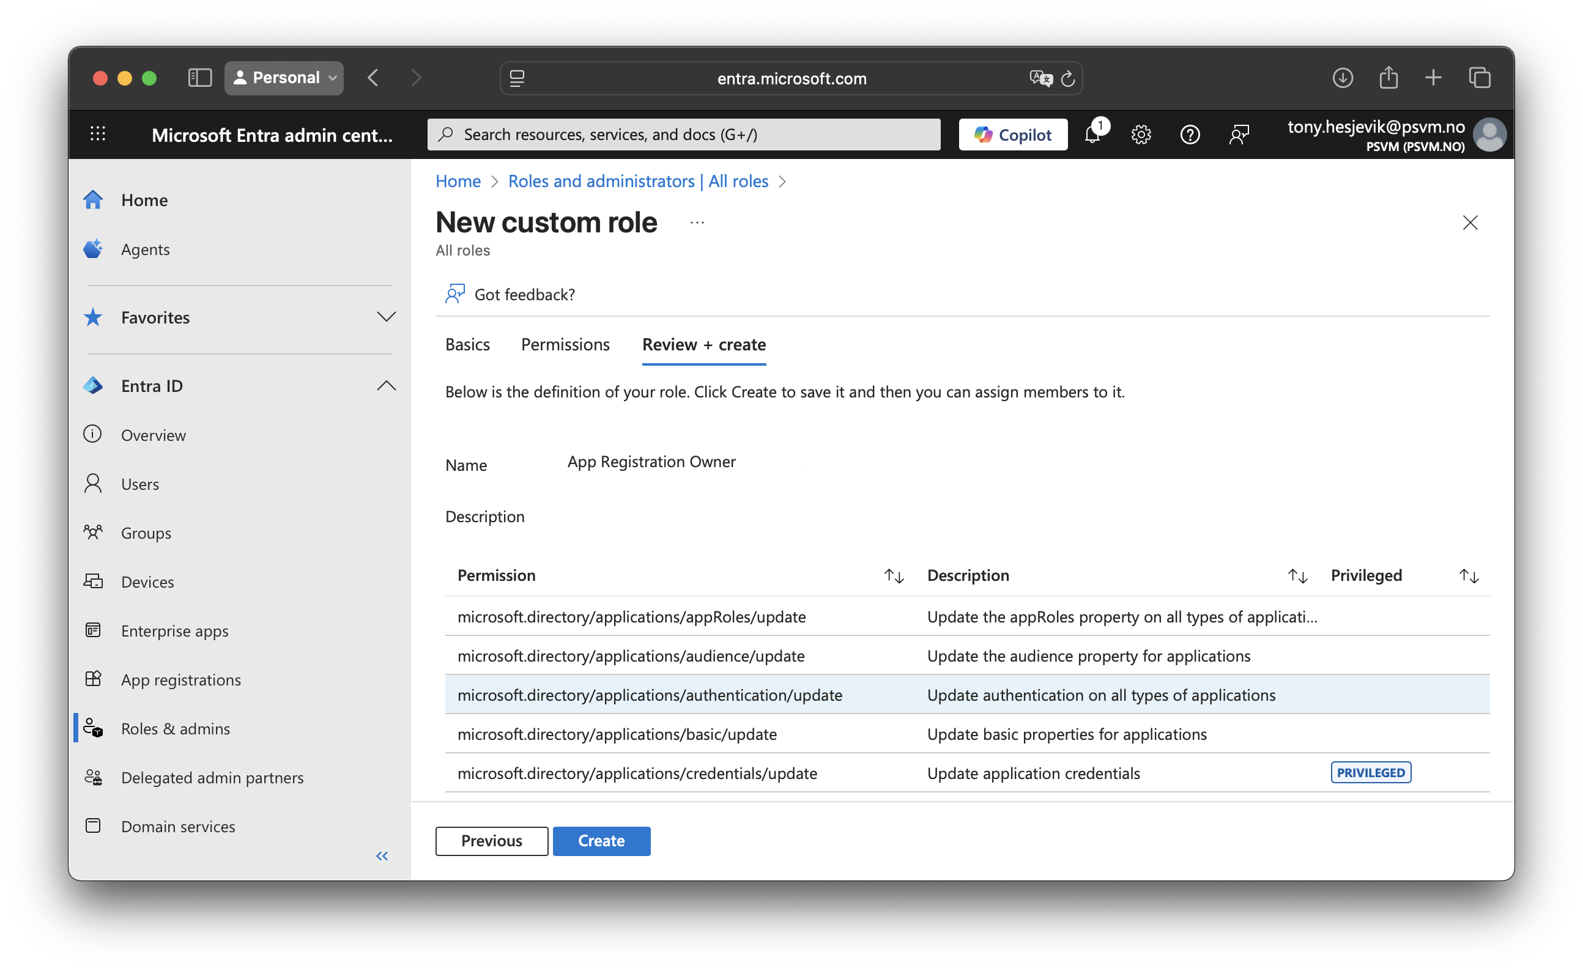Image resolution: width=1583 pixels, height=971 pixels.
Task: Toggle the Safari sidebar icon
Action: point(200,78)
